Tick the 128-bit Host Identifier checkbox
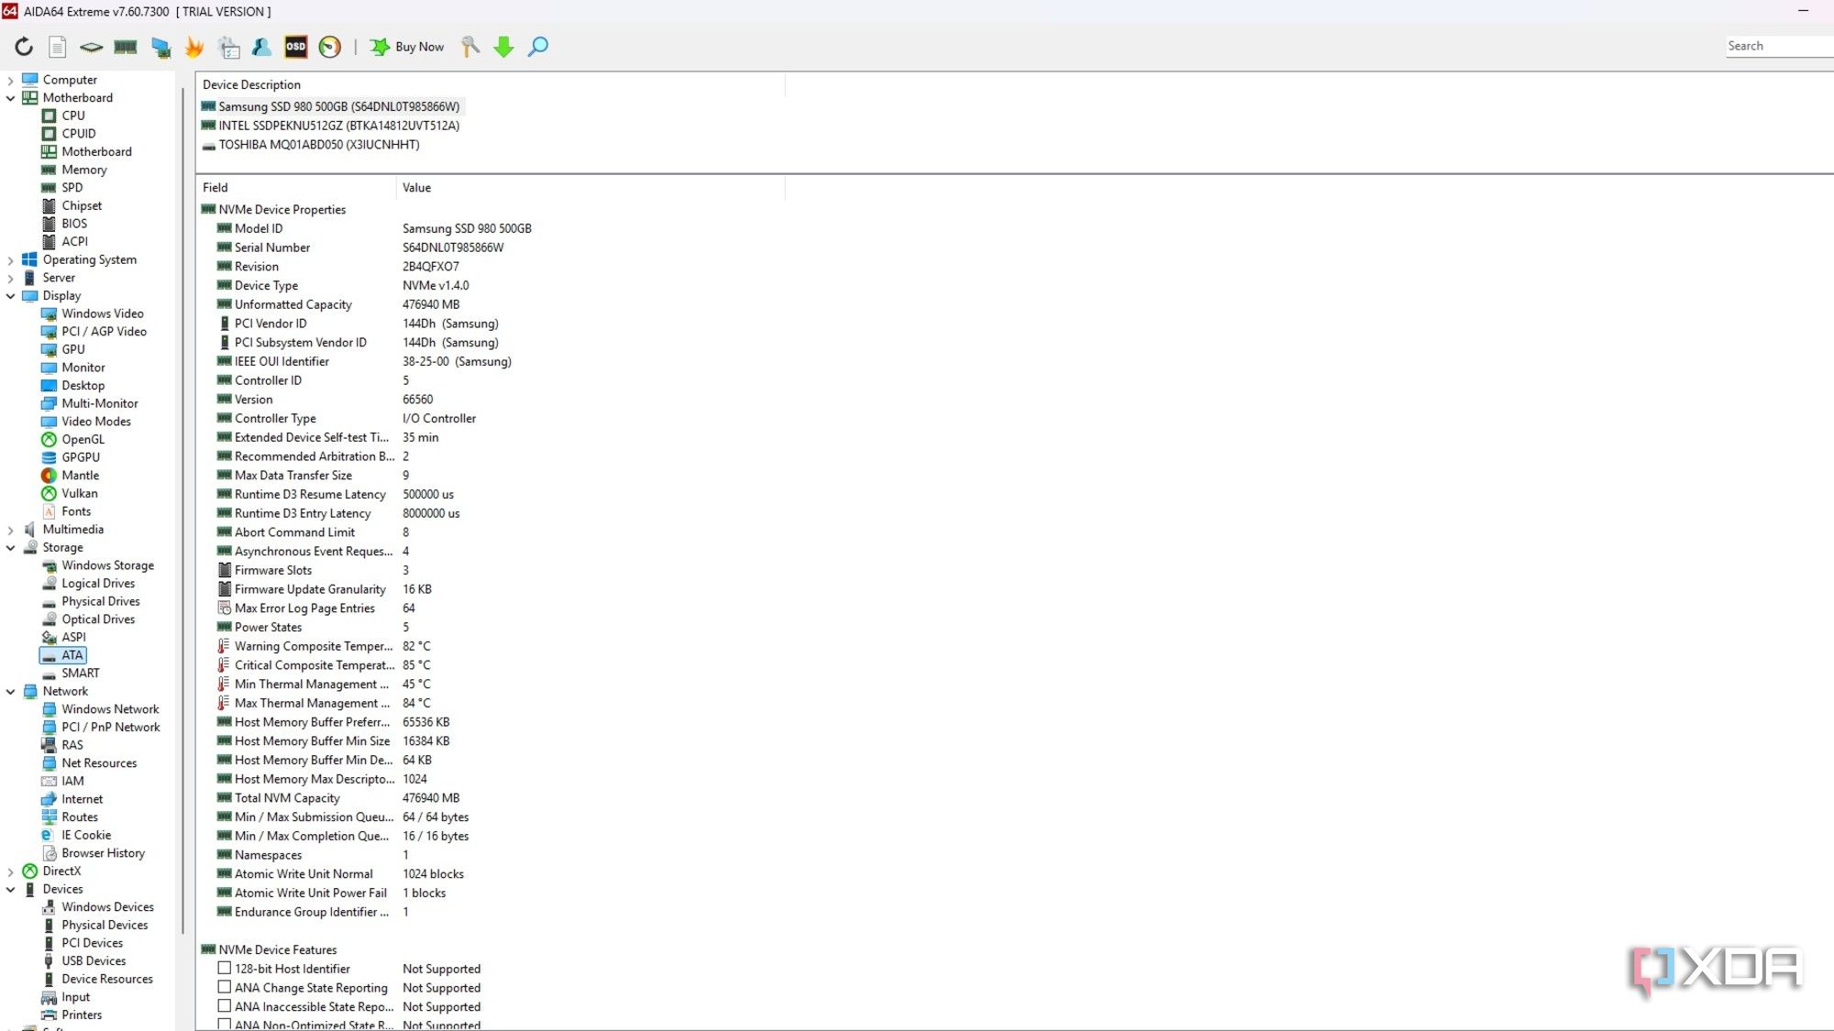Image resolution: width=1834 pixels, height=1031 pixels. click(x=224, y=968)
